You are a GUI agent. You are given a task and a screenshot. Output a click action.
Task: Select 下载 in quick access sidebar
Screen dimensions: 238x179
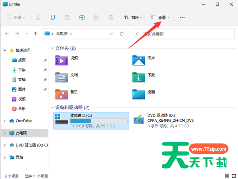pos(22,70)
